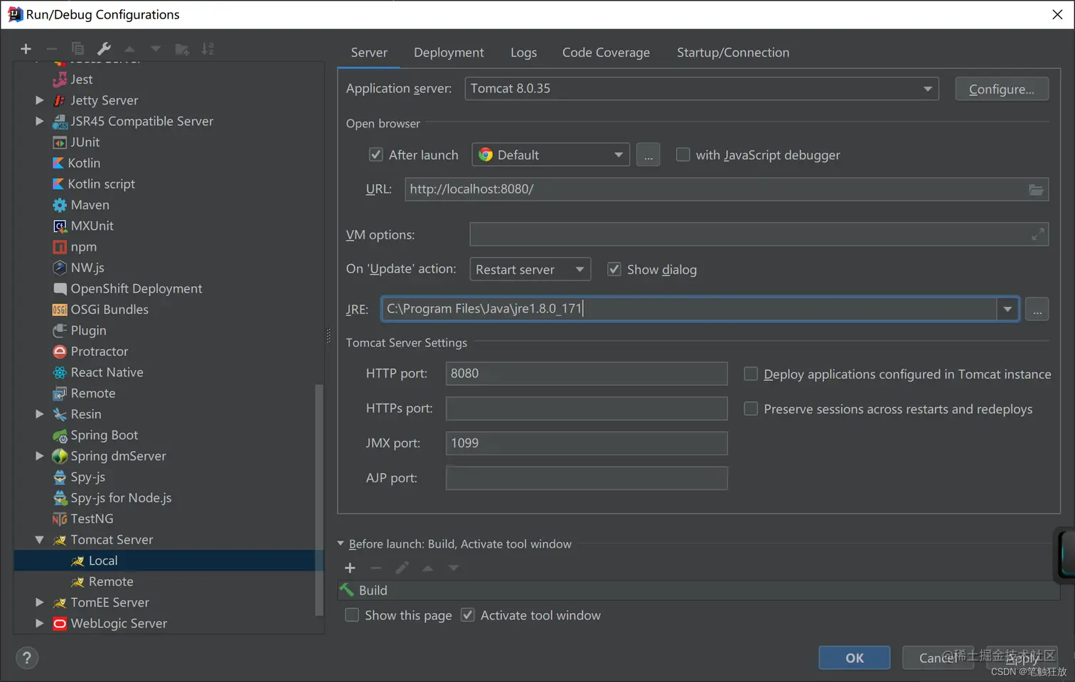The height and width of the screenshot is (682, 1075).
Task: Expand the Jetty Server node
Action: tap(40, 100)
